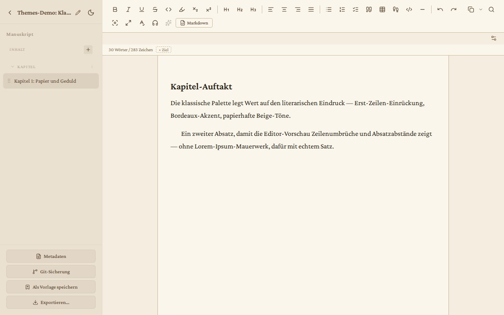Apply strikethrough formatting

155,9
